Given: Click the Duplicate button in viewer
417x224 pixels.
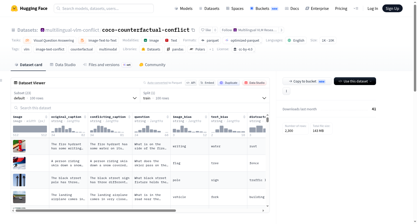Looking at the screenshot, I should 229,83.
